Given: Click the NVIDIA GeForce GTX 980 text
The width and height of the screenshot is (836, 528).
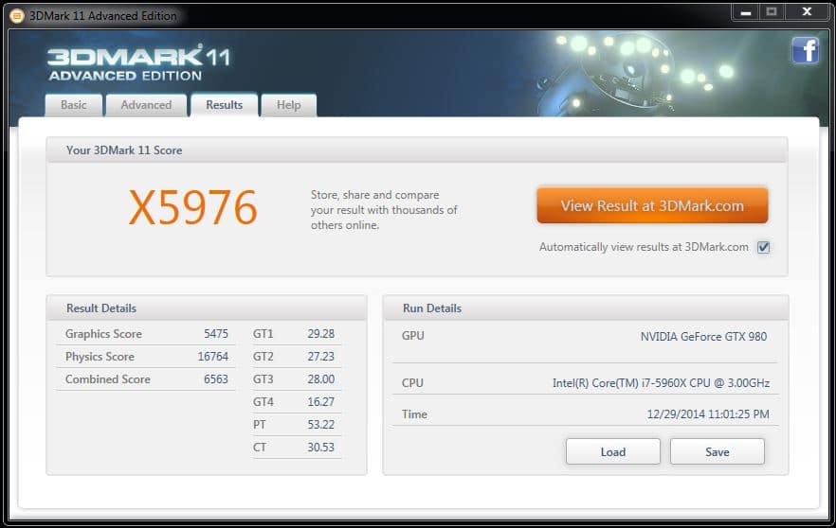Looking at the screenshot, I should (703, 337).
